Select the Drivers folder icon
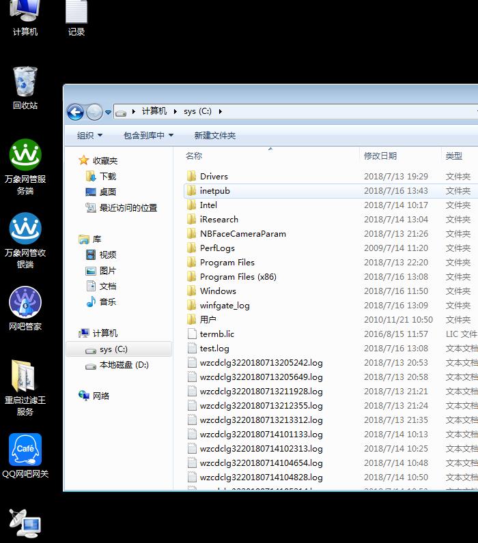This screenshot has width=478, height=543. [x=191, y=176]
